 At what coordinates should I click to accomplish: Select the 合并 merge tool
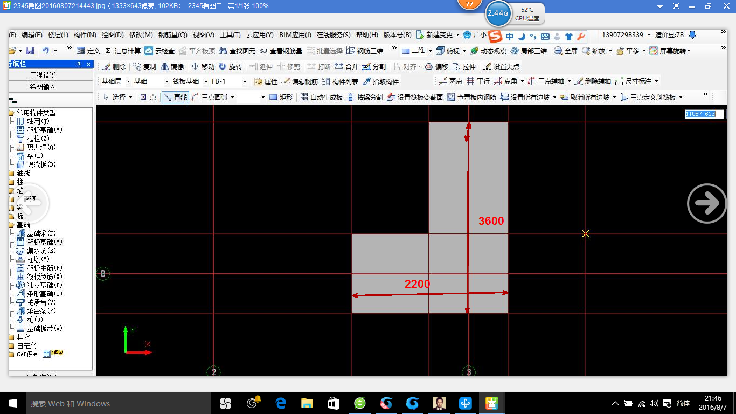point(346,66)
